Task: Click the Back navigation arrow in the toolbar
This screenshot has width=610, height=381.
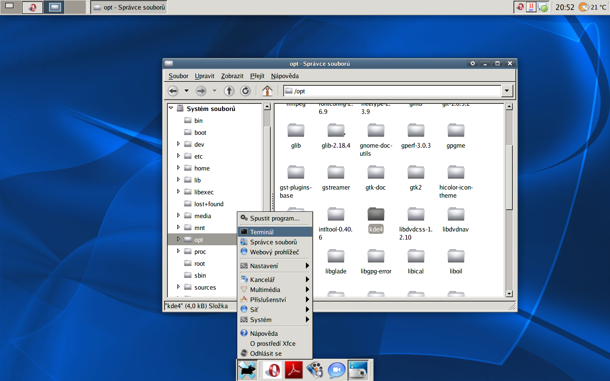Action: click(173, 90)
